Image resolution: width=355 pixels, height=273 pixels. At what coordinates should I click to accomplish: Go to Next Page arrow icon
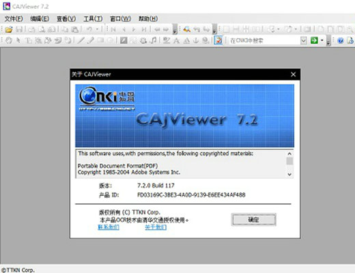tap(134, 29)
